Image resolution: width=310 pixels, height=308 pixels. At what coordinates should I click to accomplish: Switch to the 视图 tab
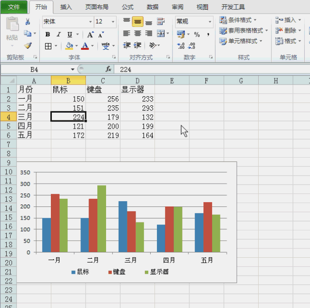tap(202, 7)
